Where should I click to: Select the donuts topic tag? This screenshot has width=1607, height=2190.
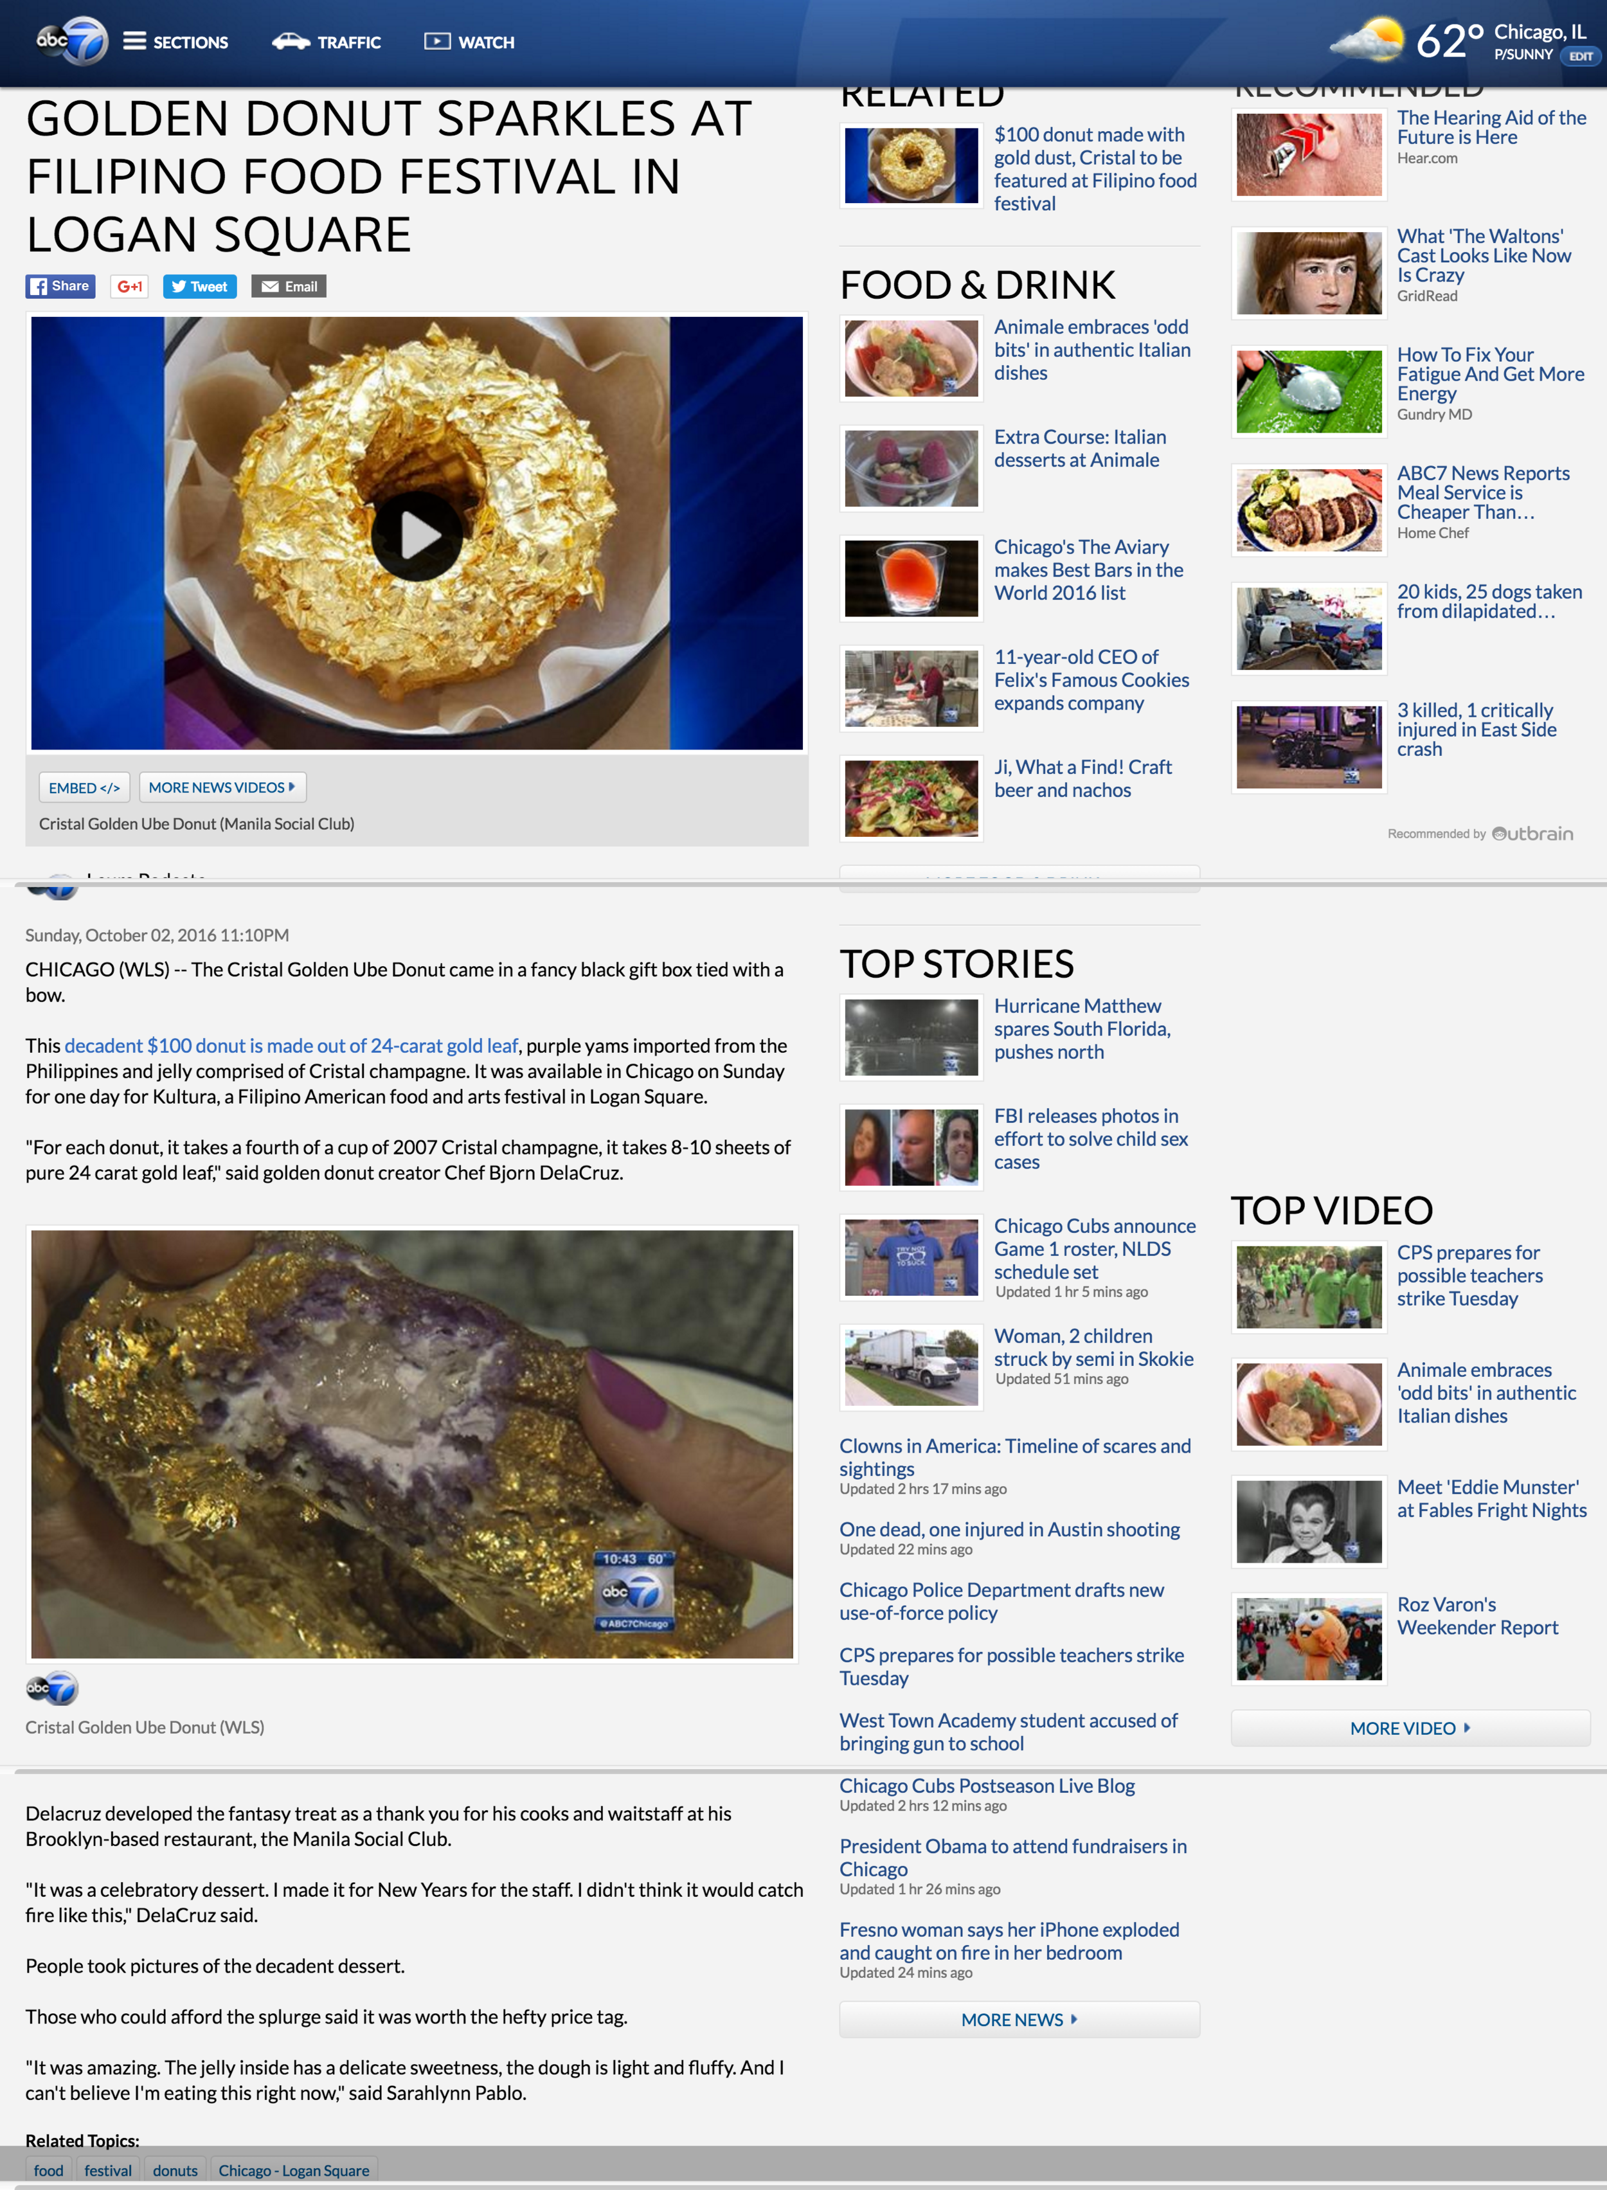tap(175, 2169)
